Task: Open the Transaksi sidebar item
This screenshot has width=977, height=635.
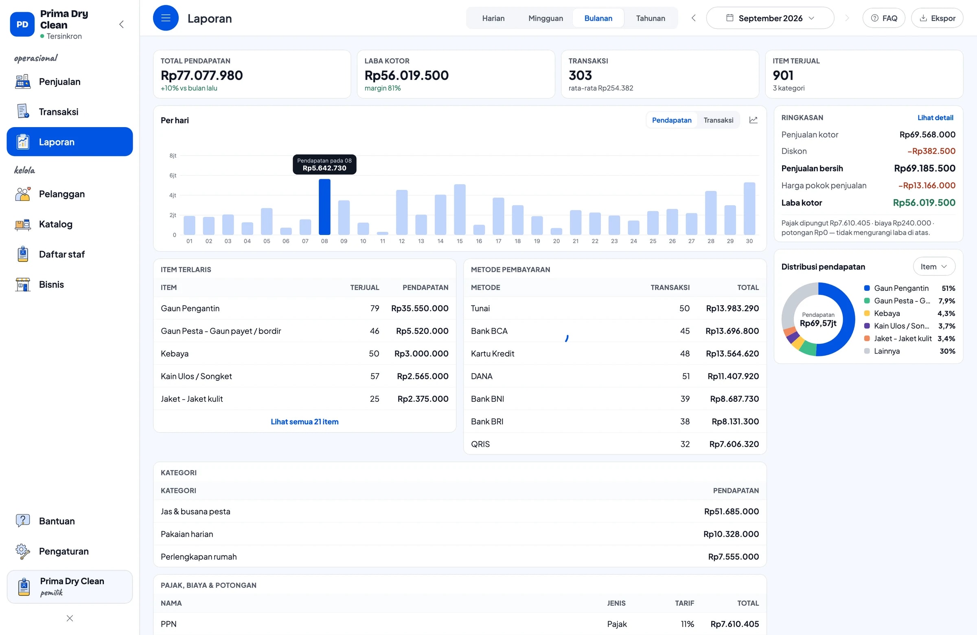Action: pos(70,112)
